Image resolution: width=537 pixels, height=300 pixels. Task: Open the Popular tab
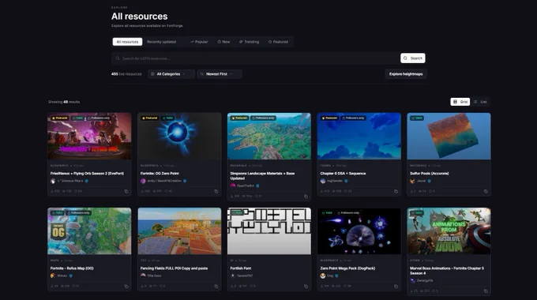(x=199, y=42)
